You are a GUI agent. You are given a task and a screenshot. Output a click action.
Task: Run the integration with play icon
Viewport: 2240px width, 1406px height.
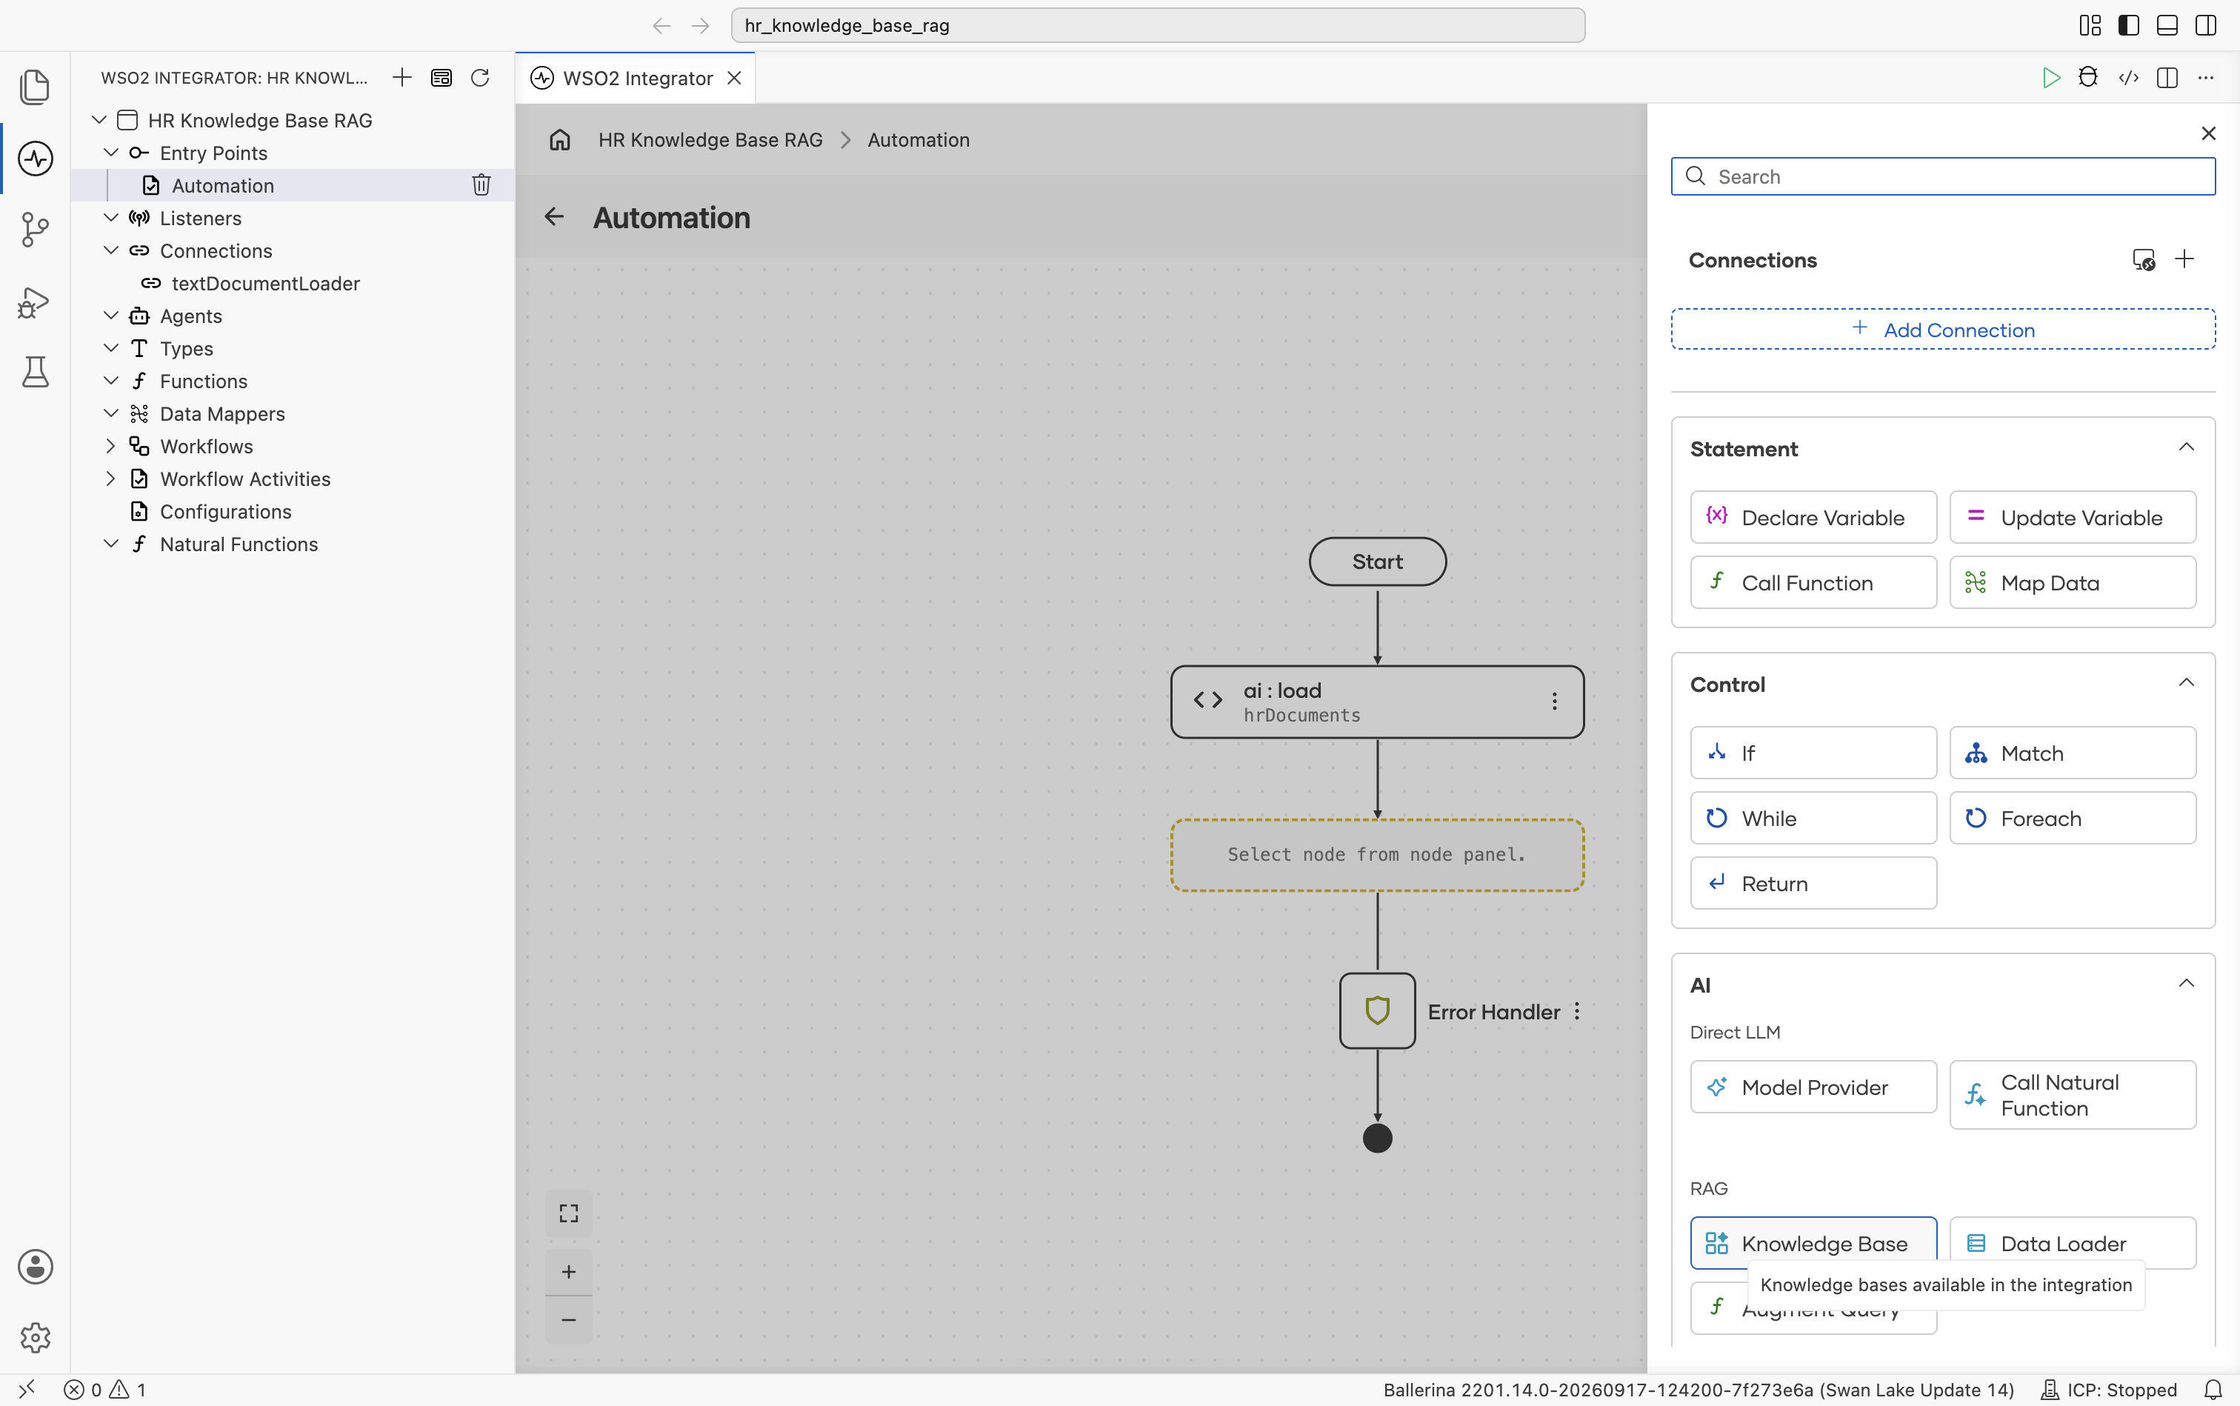click(2050, 77)
